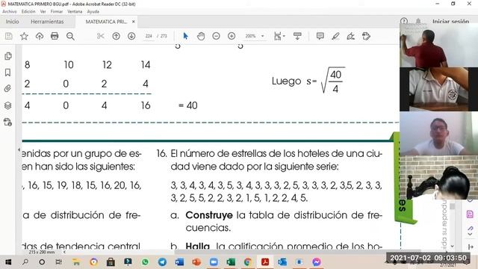
Task: Open Zoom camera app from taskbar
Action: pyautogui.click(x=214, y=262)
